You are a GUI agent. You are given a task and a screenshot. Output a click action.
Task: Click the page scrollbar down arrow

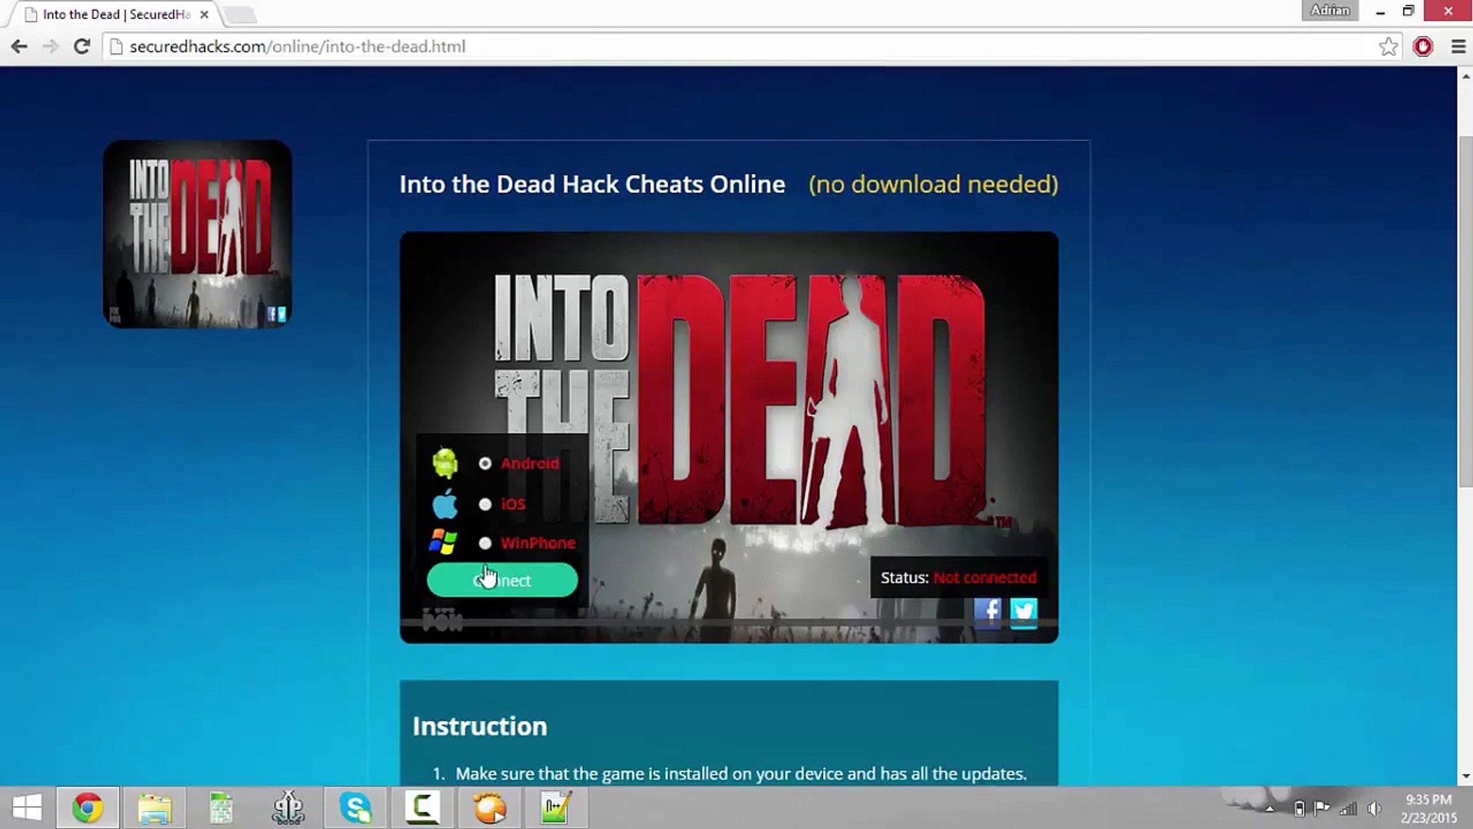pos(1465,776)
